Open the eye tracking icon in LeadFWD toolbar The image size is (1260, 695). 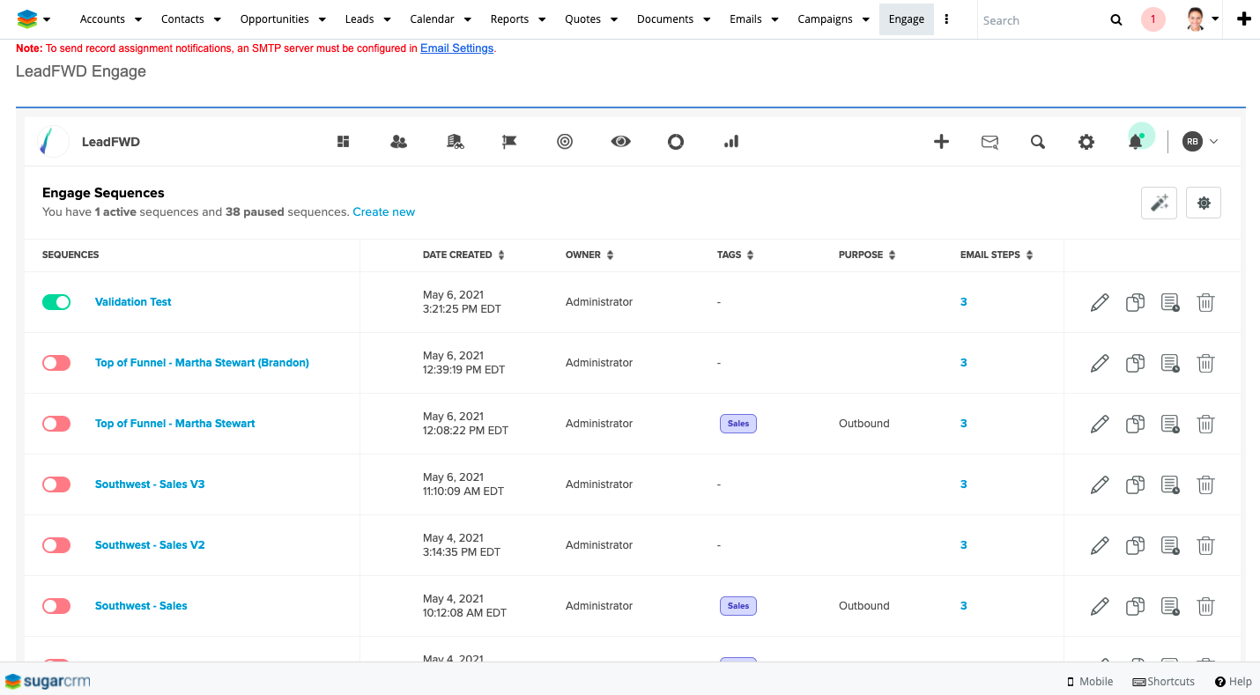[621, 141]
